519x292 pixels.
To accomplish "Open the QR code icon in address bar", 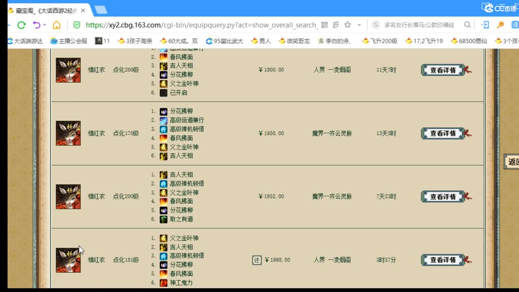I will pyautogui.click(x=324, y=25).
